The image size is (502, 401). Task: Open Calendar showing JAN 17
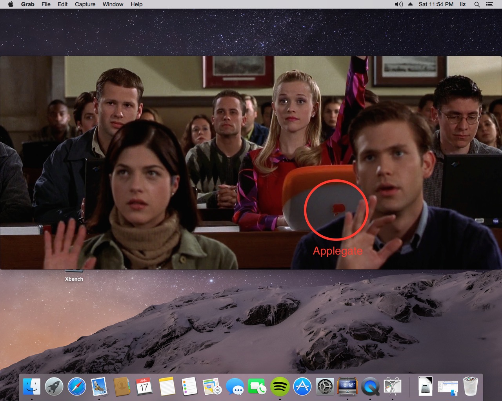click(x=144, y=387)
